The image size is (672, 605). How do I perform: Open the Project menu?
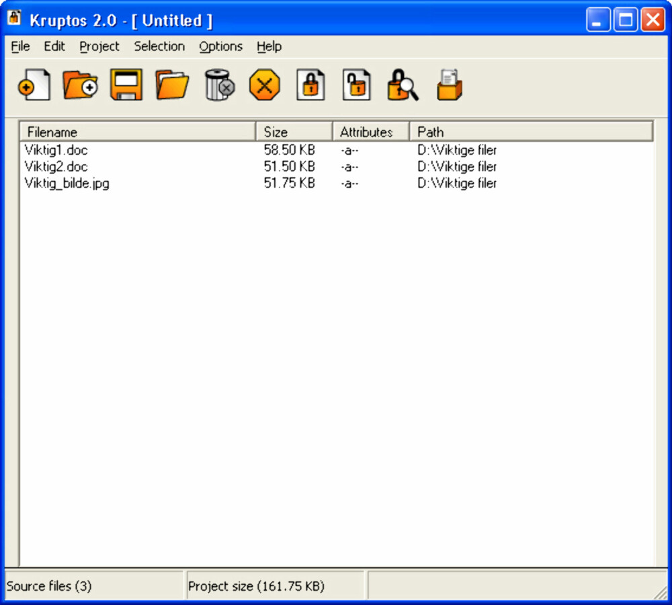pyautogui.click(x=99, y=46)
